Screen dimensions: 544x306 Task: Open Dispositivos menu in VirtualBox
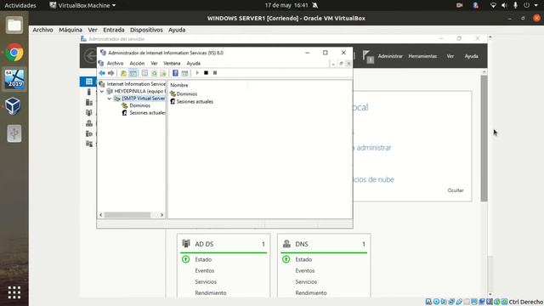coord(146,30)
